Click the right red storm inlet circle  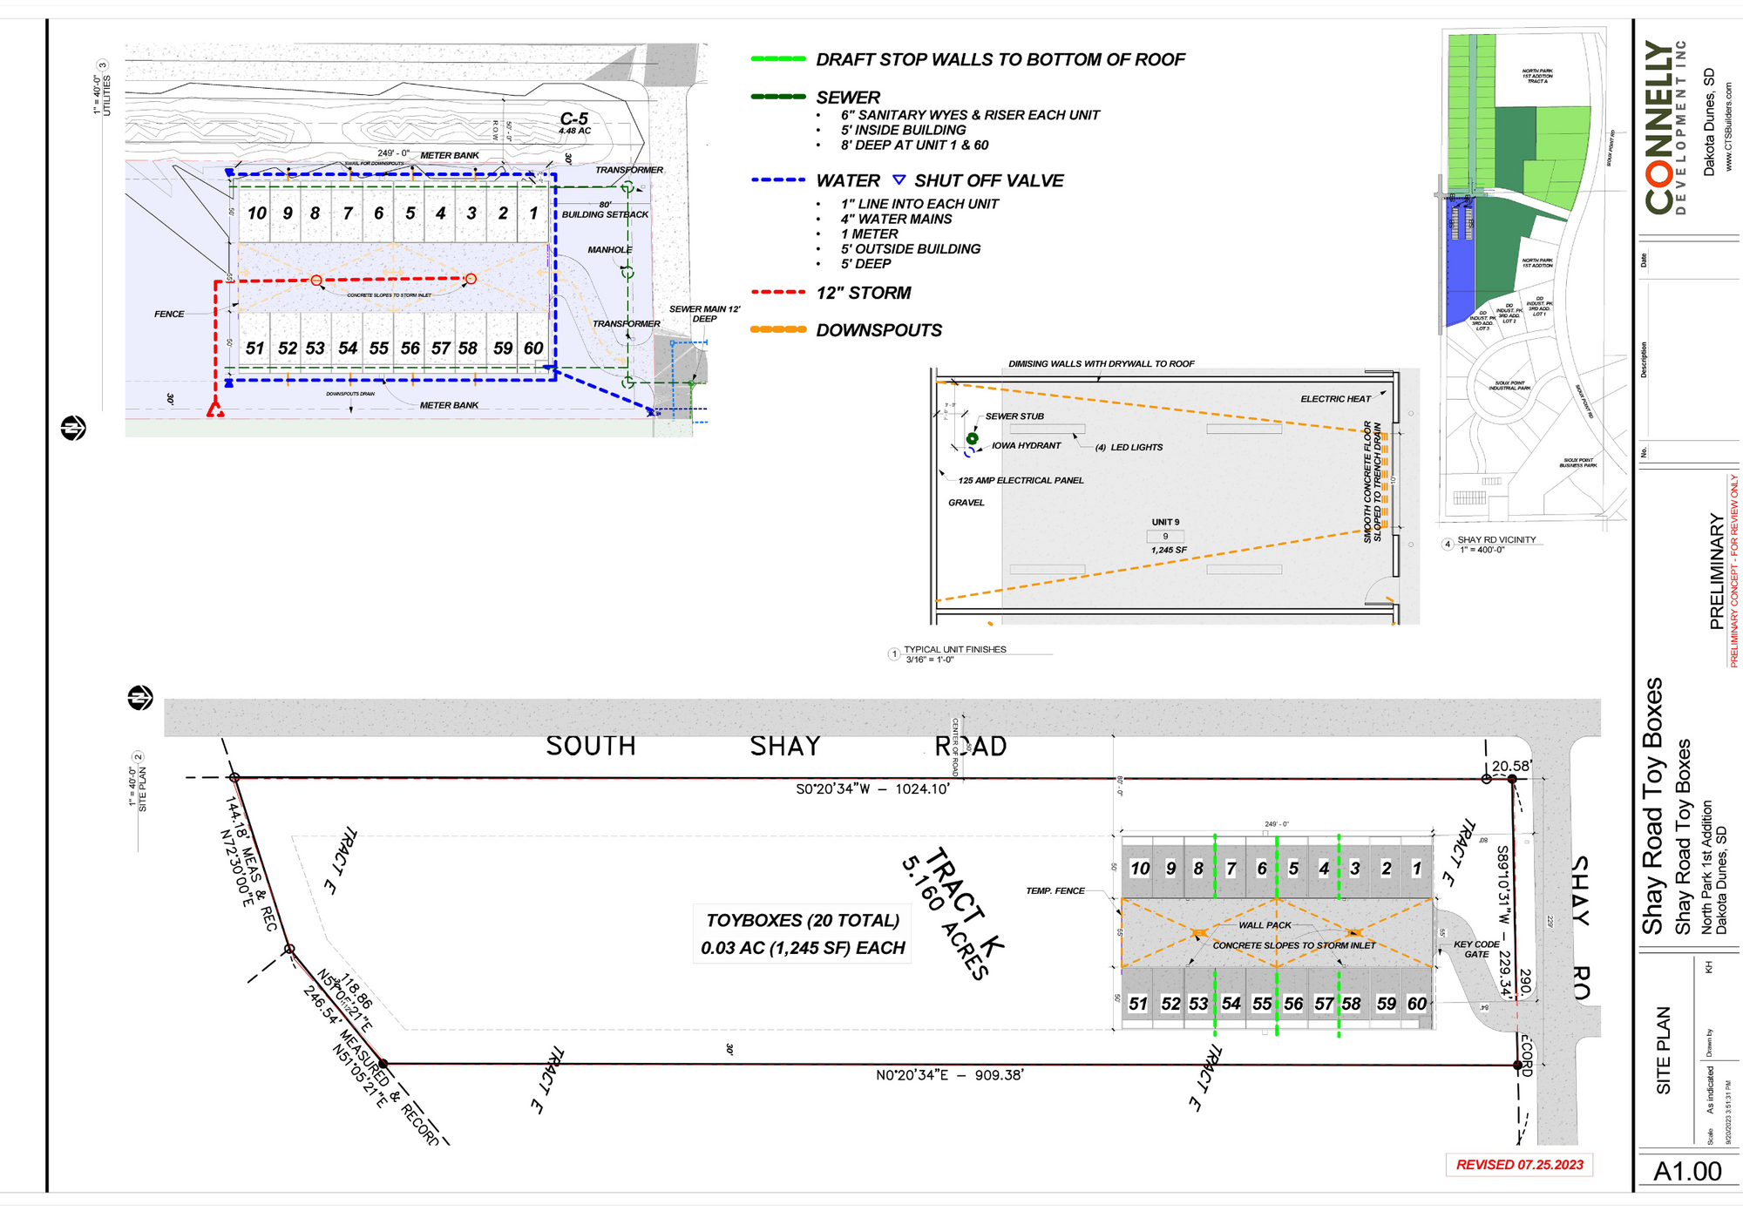471,279
